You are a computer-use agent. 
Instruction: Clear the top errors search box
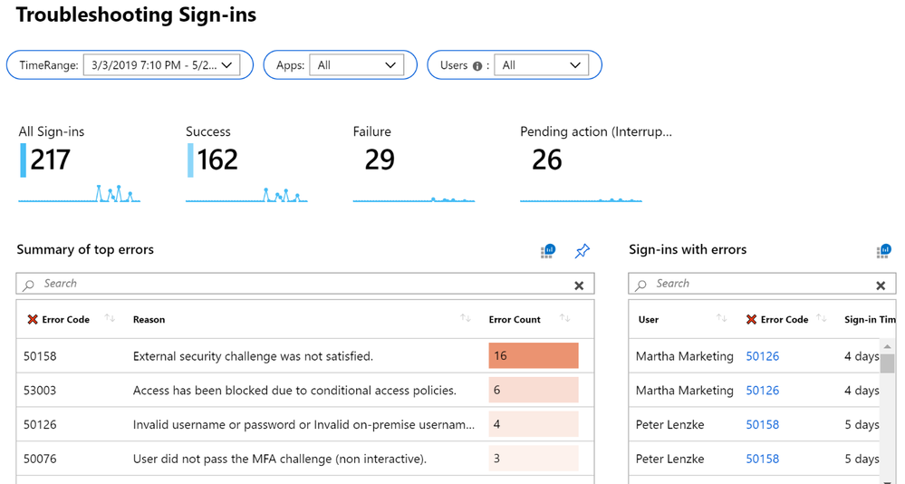pos(579,286)
